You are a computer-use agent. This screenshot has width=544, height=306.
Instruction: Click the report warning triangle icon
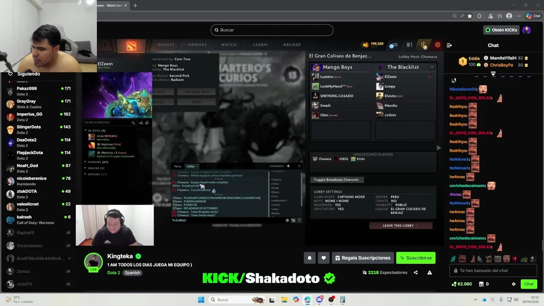430,272
